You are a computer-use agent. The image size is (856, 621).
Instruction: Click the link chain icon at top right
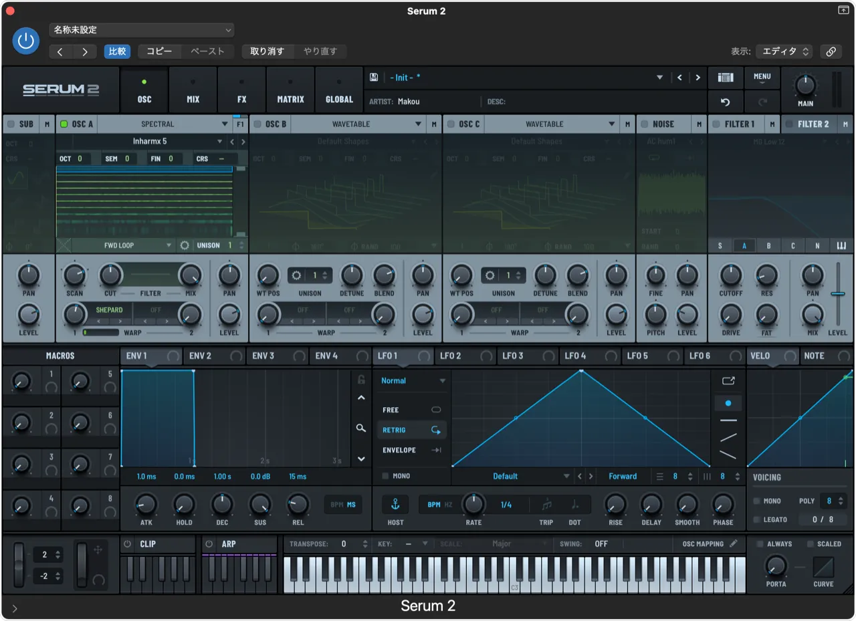pos(831,51)
